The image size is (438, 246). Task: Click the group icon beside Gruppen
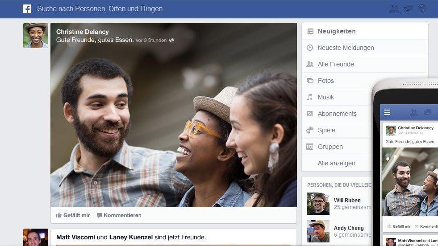(x=310, y=147)
